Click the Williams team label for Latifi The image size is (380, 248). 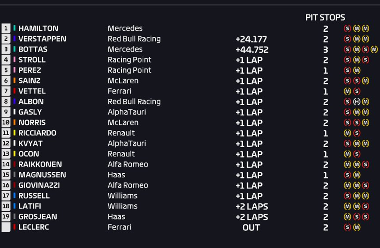tap(123, 206)
